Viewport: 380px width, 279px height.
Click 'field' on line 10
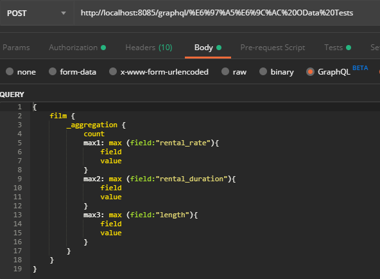tap(111, 188)
